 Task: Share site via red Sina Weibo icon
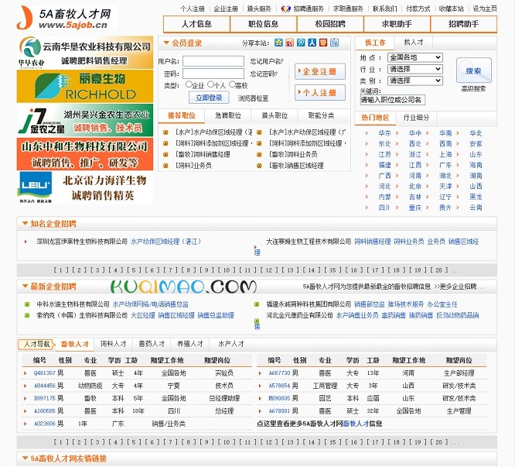[x=290, y=43]
